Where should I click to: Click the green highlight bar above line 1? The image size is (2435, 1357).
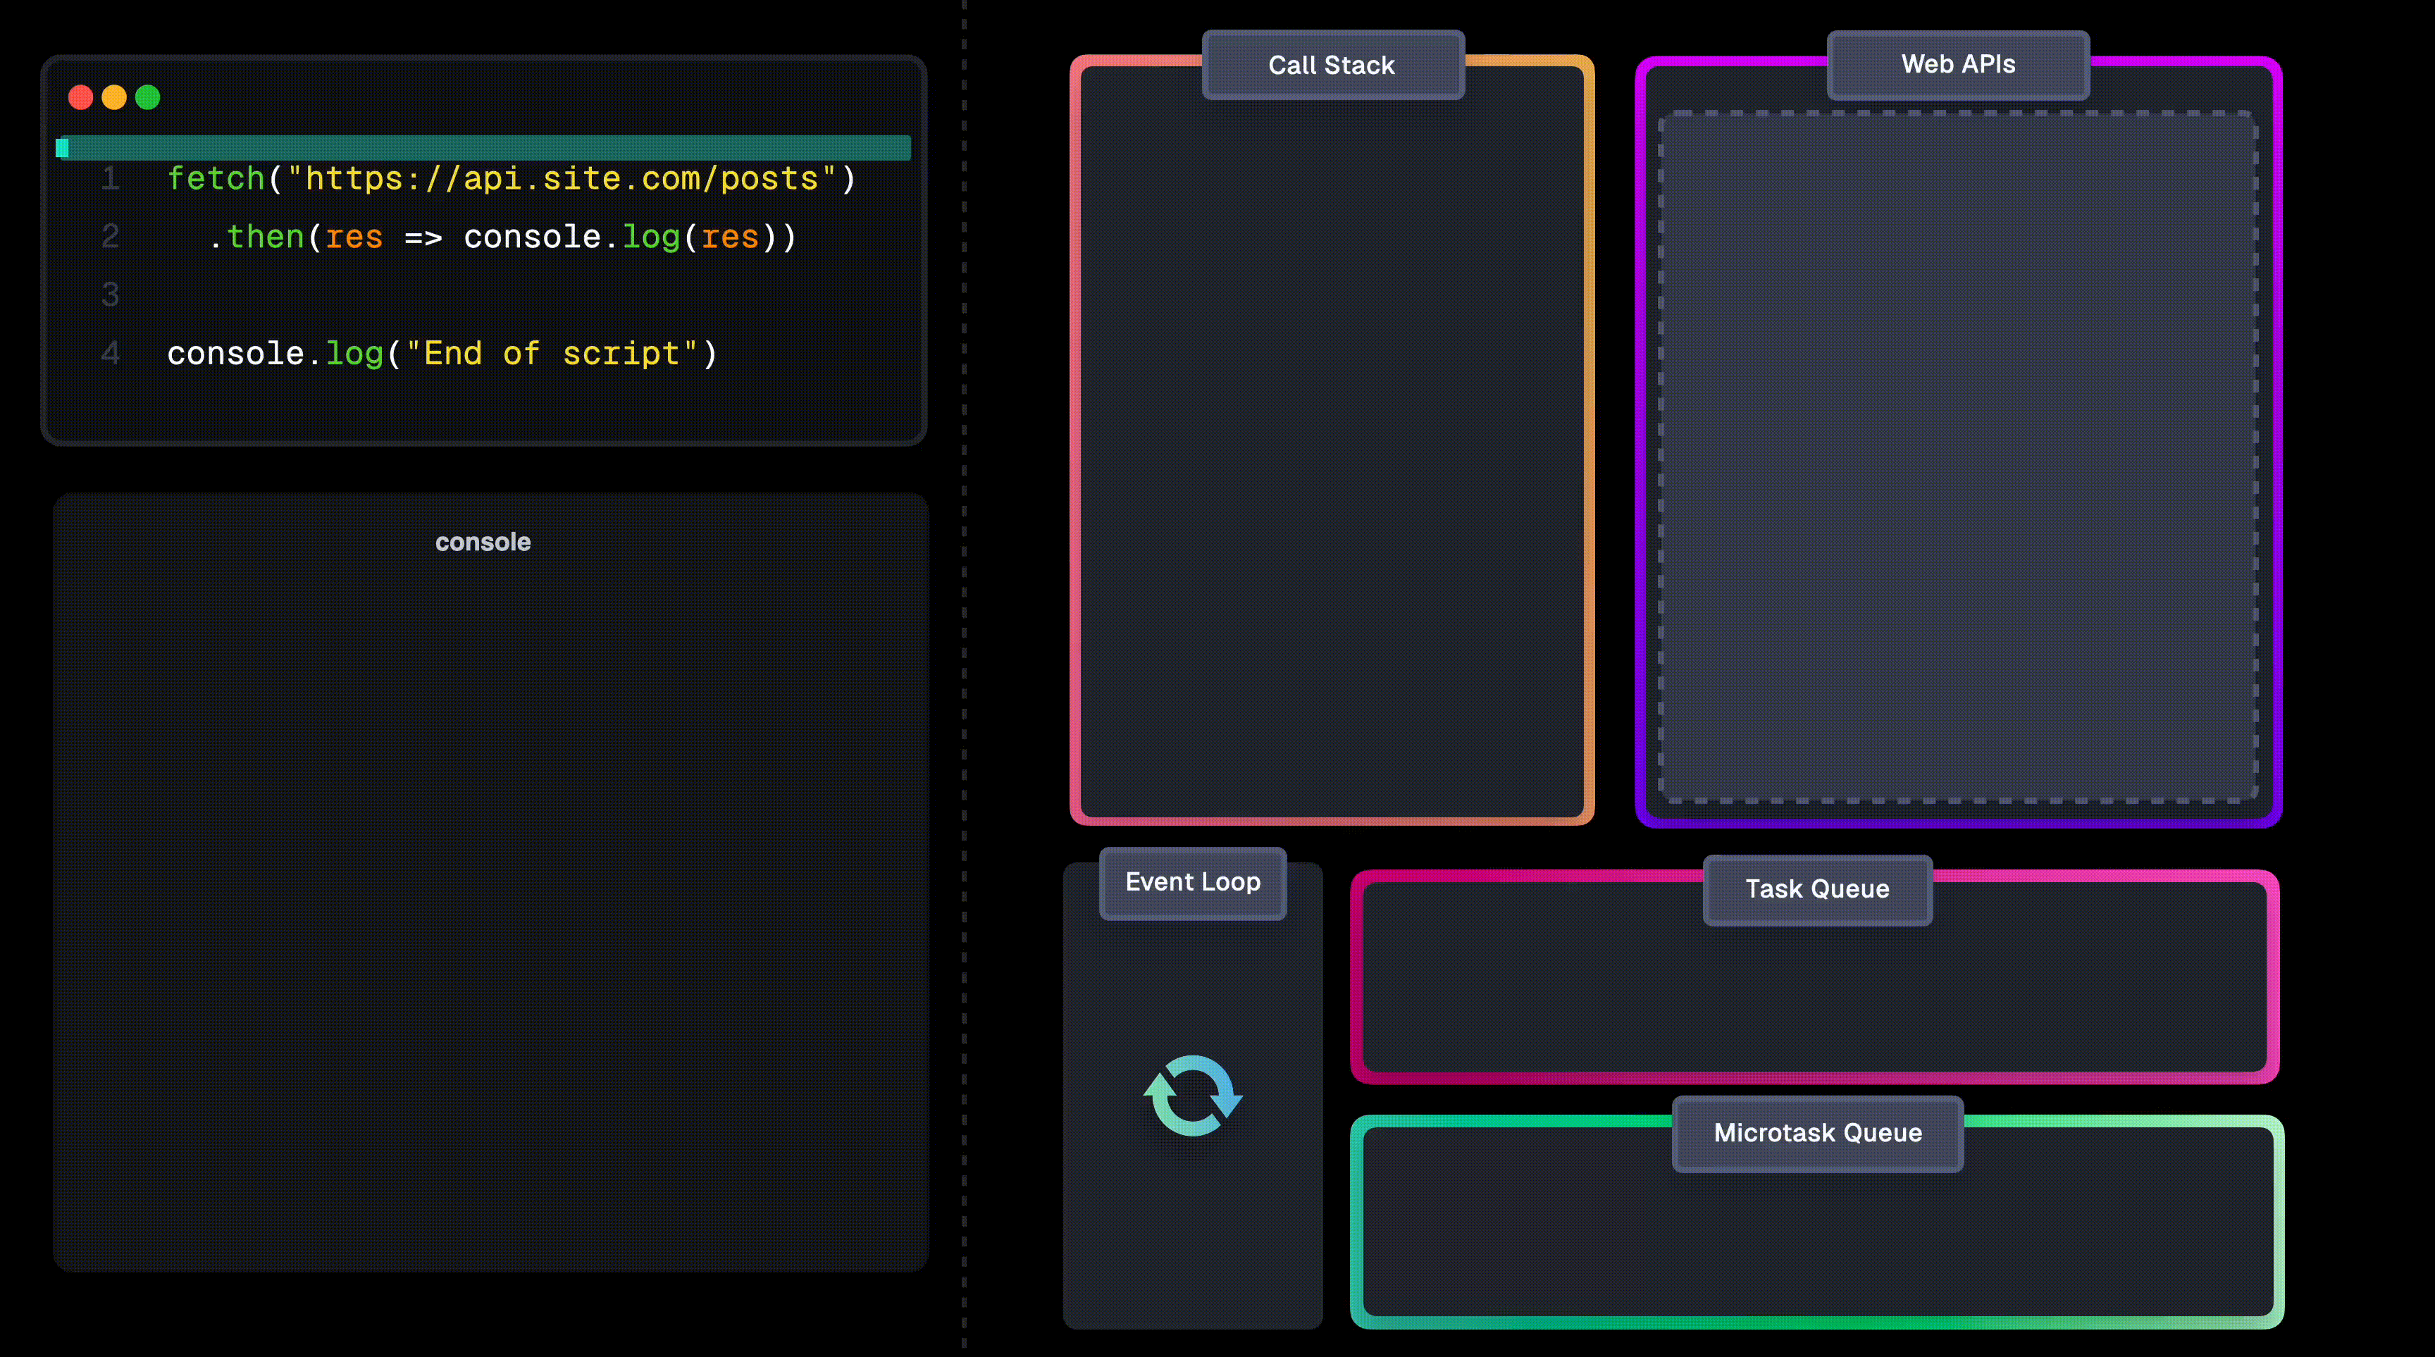click(483, 147)
